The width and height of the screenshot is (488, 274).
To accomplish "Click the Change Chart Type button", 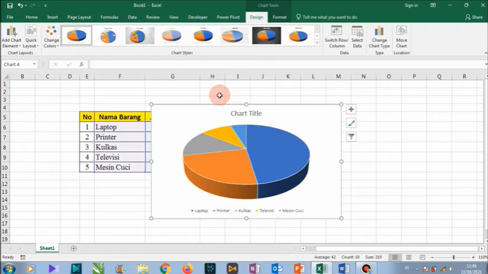I will coord(379,37).
